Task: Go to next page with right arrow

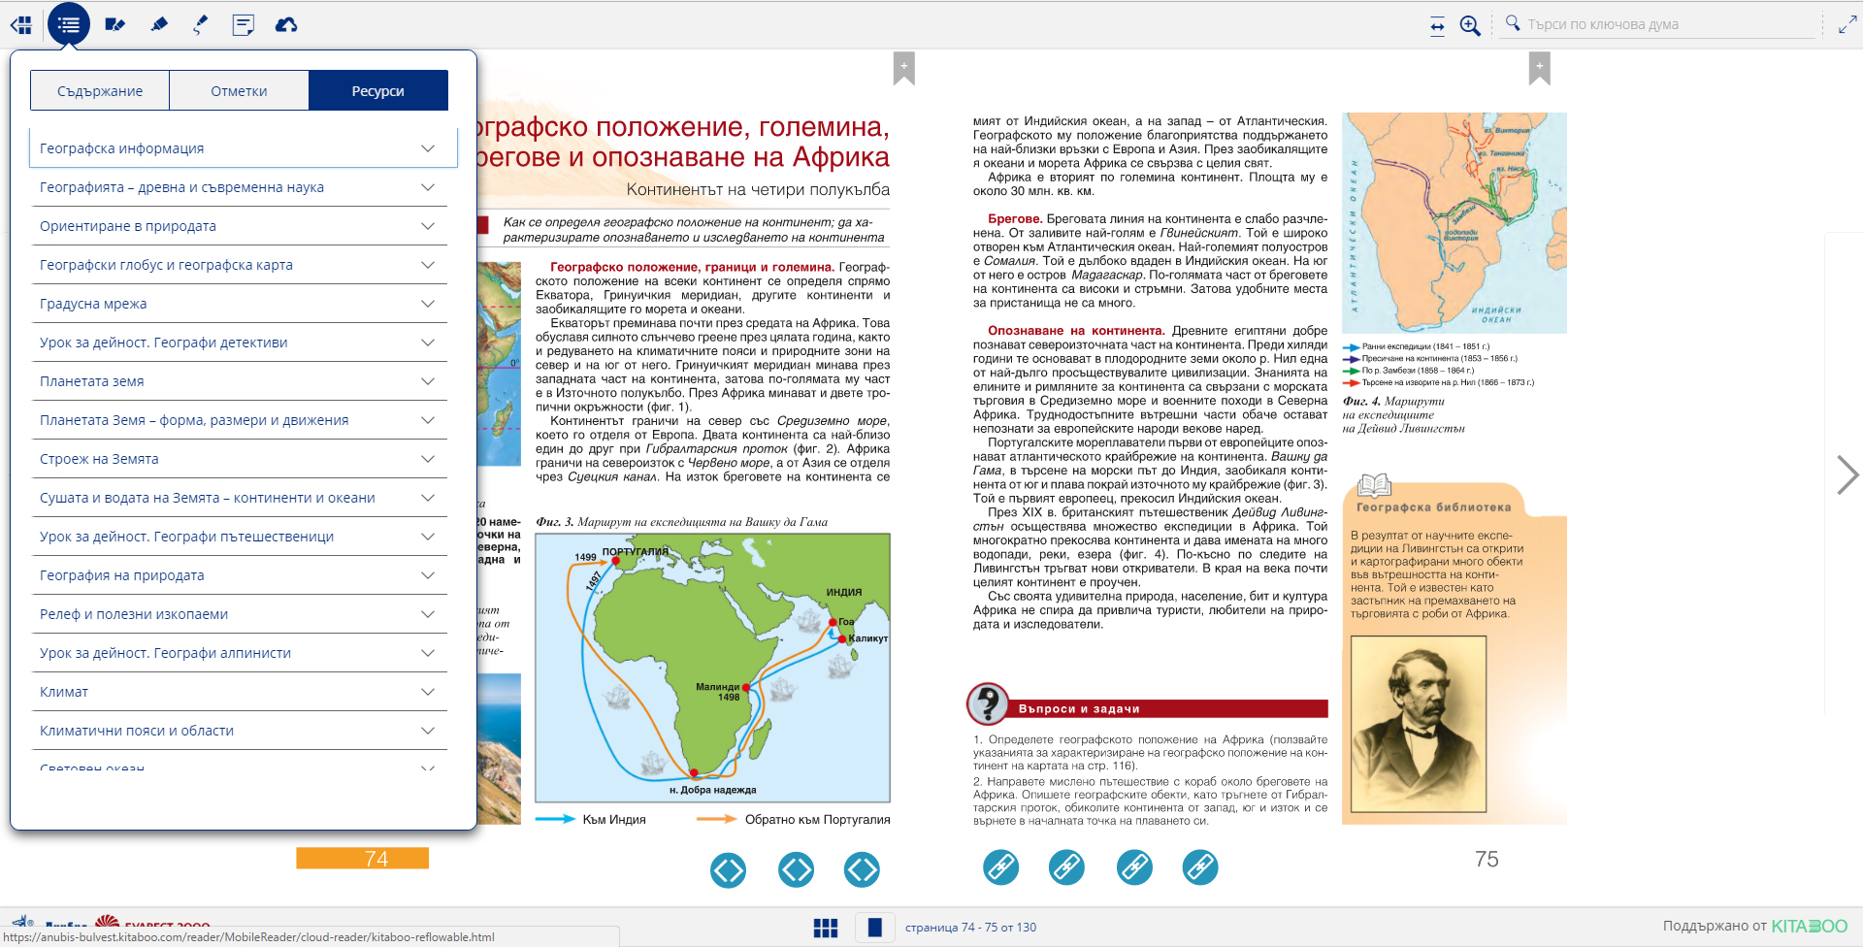Action: [x=1847, y=475]
